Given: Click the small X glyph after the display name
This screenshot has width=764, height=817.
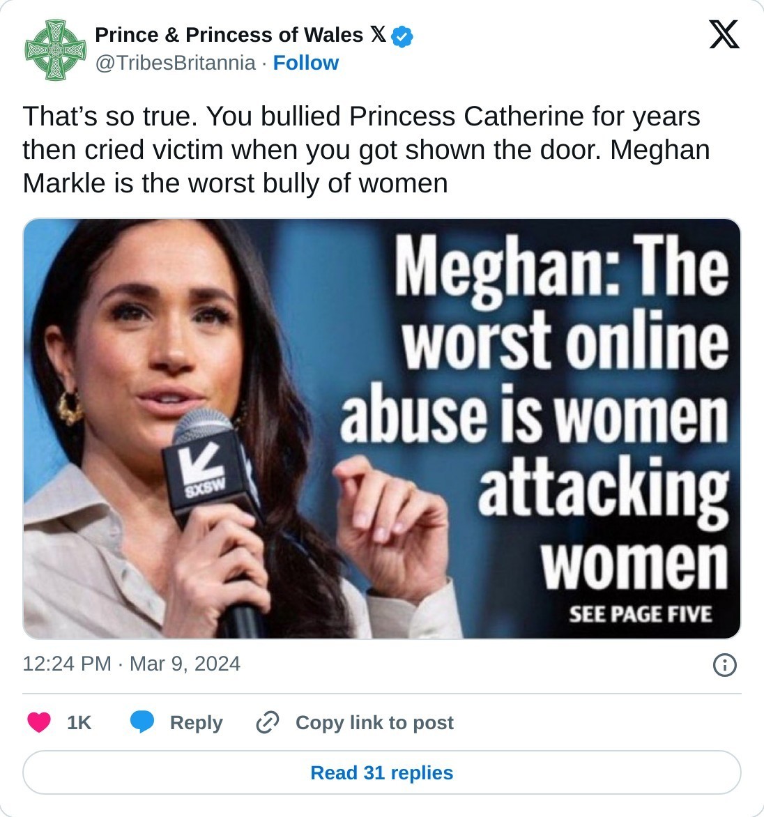Looking at the screenshot, I should [x=378, y=35].
